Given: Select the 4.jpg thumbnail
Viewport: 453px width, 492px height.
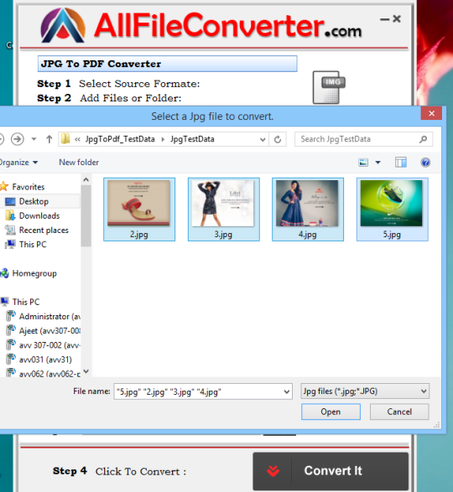Looking at the screenshot, I should pyautogui.click(x=308, y=210).
